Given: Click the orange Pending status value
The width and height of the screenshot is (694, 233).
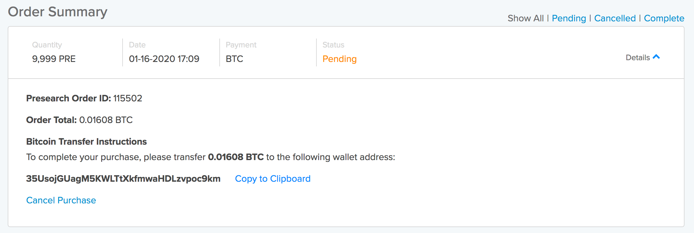Looking at the screenshot, I should coord(339,59).
